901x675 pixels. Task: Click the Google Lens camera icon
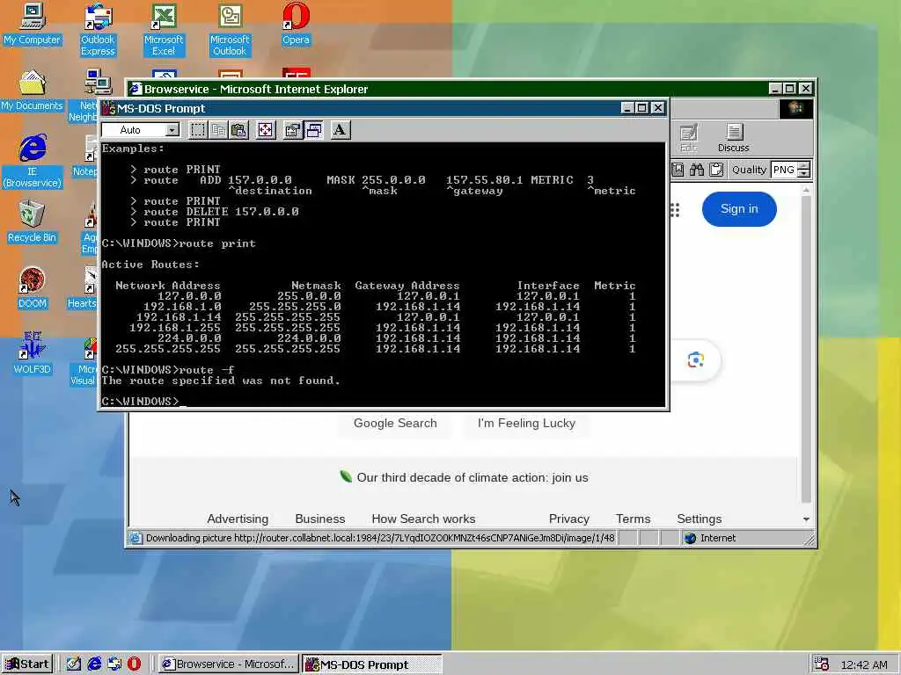coord(696,359)
